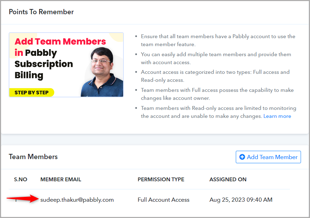Click the S.NO column header

tap(20, 180)
